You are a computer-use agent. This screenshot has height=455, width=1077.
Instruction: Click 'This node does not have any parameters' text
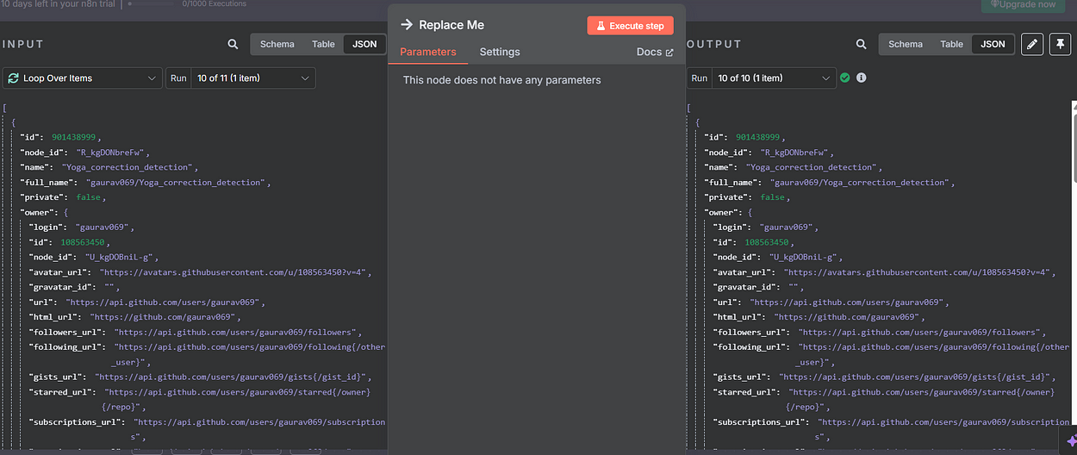[x=501, y=80]
